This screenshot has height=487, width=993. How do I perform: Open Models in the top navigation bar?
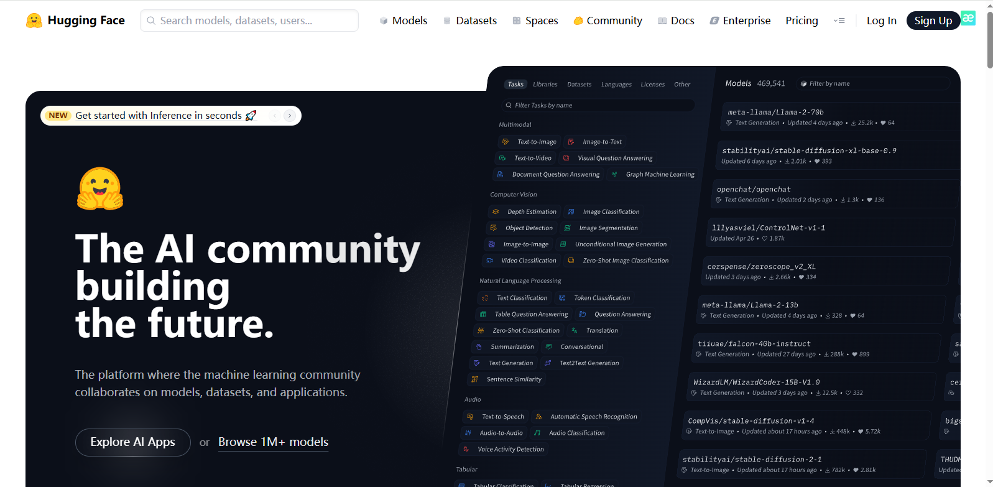(x=403, y=21)
